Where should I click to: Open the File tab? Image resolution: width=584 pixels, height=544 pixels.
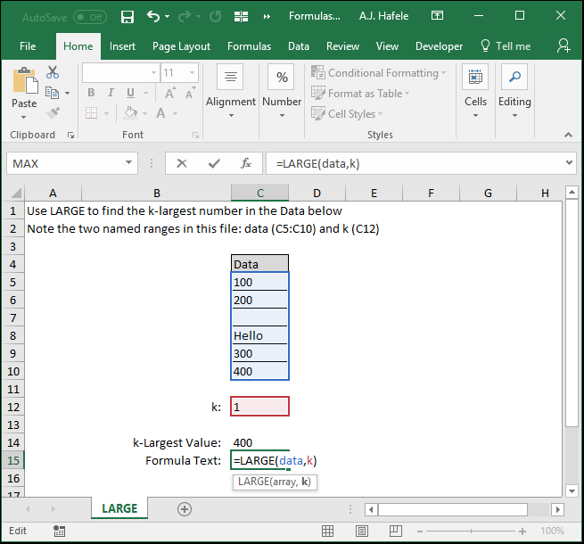(x=28, y=46)
